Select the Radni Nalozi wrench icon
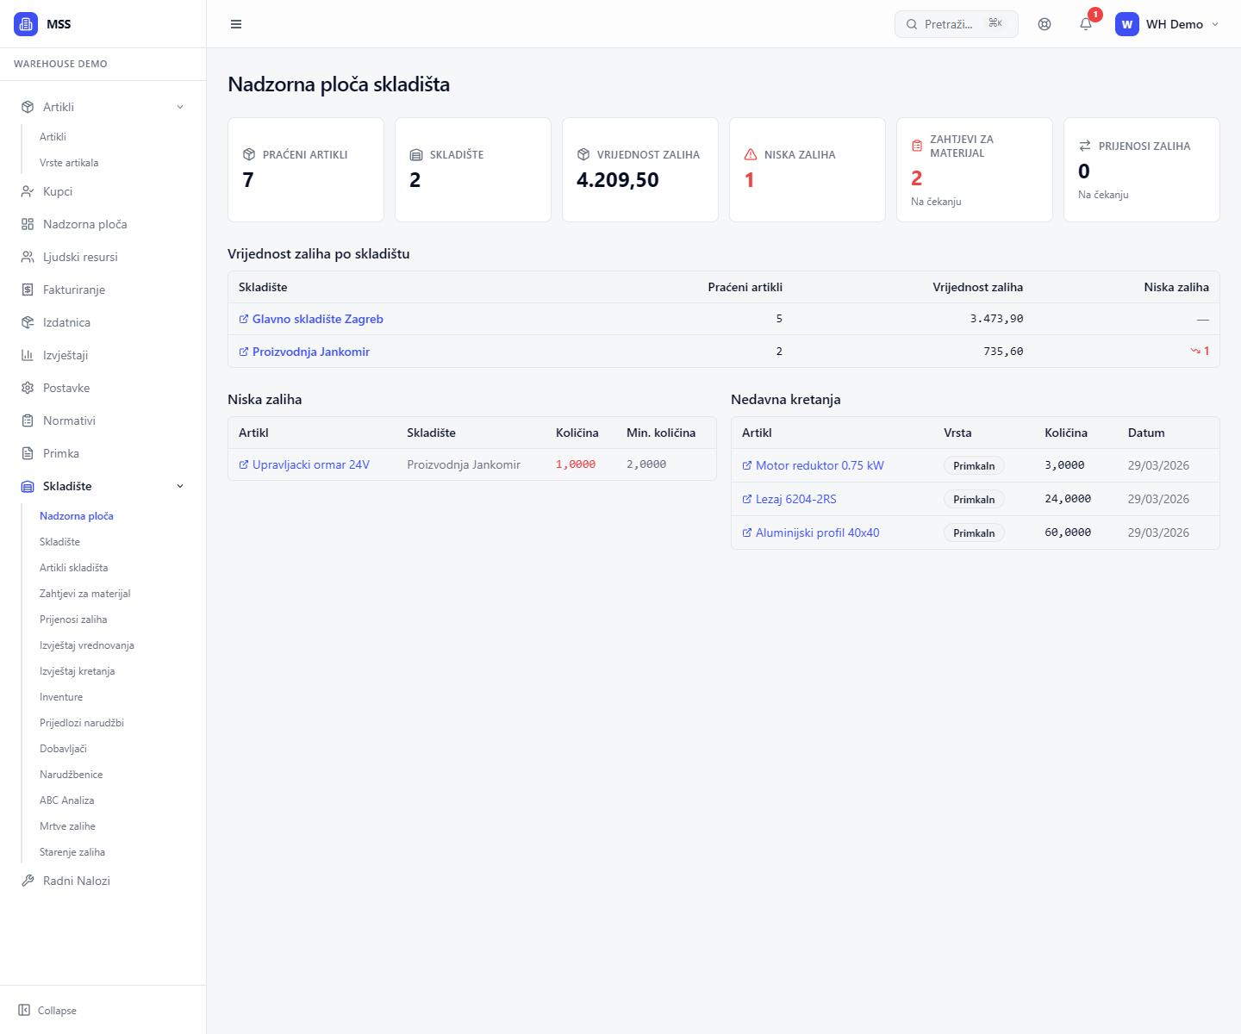Image resolution: width=1241 pixels, height=1034 pixels. pos(27,881)
